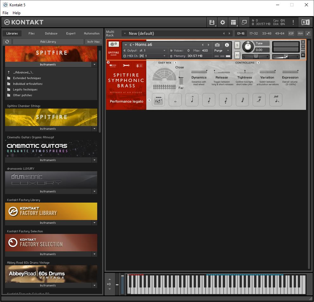Adjust the instrument volume slider
314x302 pixels.
(286, 57)
